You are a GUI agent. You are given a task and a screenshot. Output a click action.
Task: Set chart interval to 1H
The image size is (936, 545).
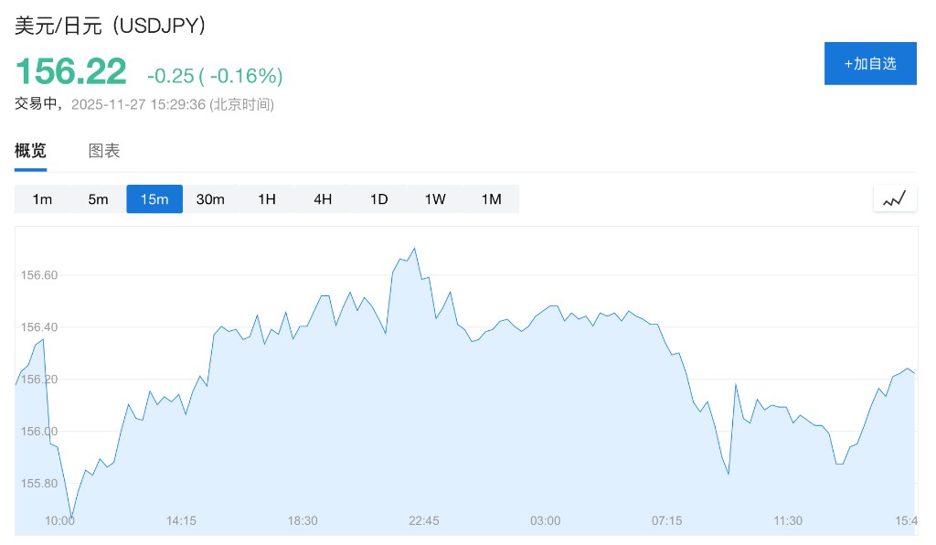tap(266, 199)
